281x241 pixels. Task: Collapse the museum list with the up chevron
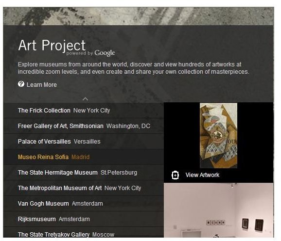tap(85, 99)
